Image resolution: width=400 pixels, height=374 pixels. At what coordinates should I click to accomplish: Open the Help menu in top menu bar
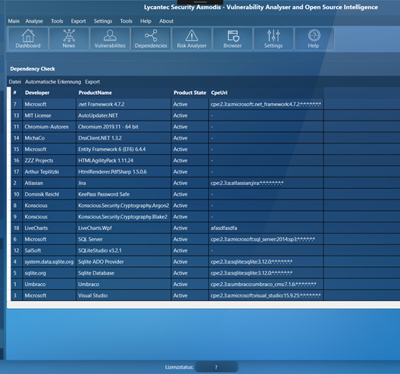(145, 21)
